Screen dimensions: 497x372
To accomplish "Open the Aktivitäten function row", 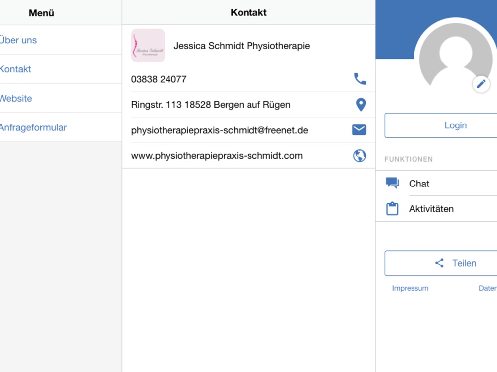I will [436, 209].
